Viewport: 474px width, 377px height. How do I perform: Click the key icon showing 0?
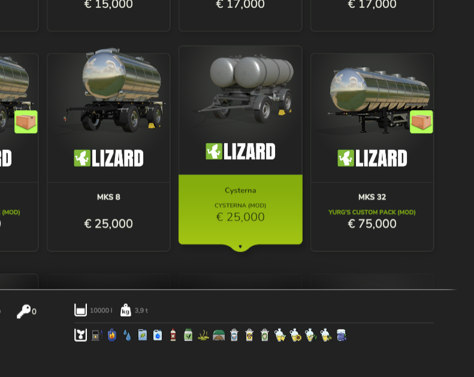pos(23,311)
